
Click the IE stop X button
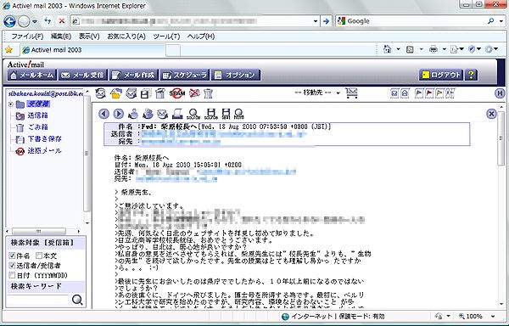coord(62,21)
